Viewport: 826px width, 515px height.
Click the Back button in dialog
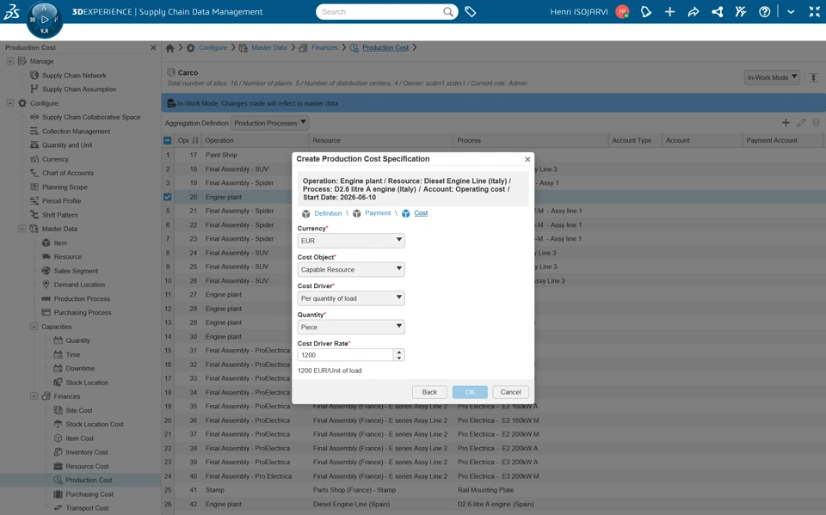point(429,392)
